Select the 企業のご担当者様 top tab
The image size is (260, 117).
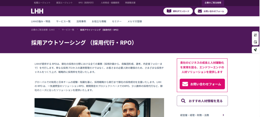[x=213, y=3]
